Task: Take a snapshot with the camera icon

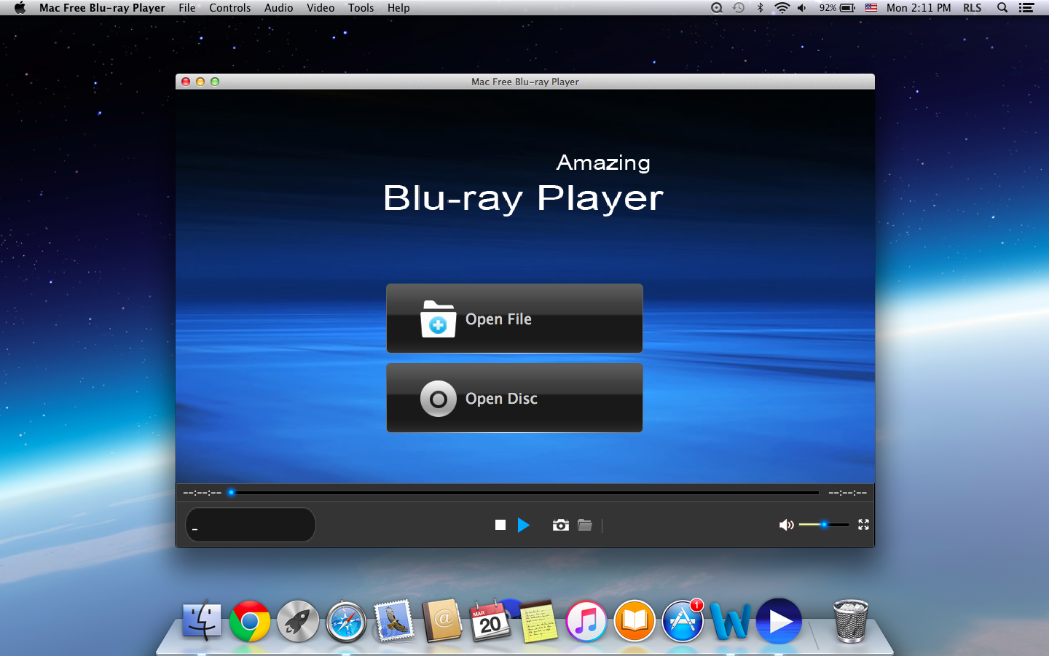Action: [560, 525]
